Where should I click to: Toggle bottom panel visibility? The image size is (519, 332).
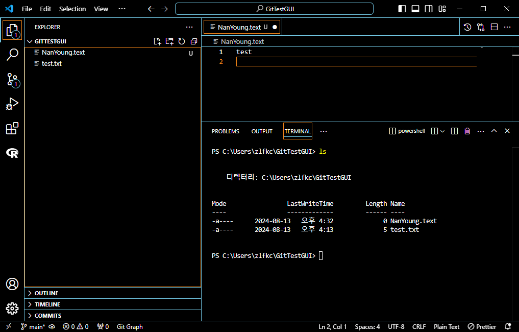point(415,9)
